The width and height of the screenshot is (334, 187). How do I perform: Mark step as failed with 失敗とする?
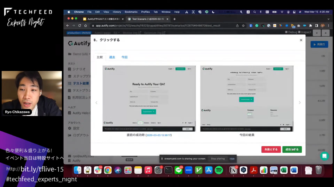pos(271,149)
